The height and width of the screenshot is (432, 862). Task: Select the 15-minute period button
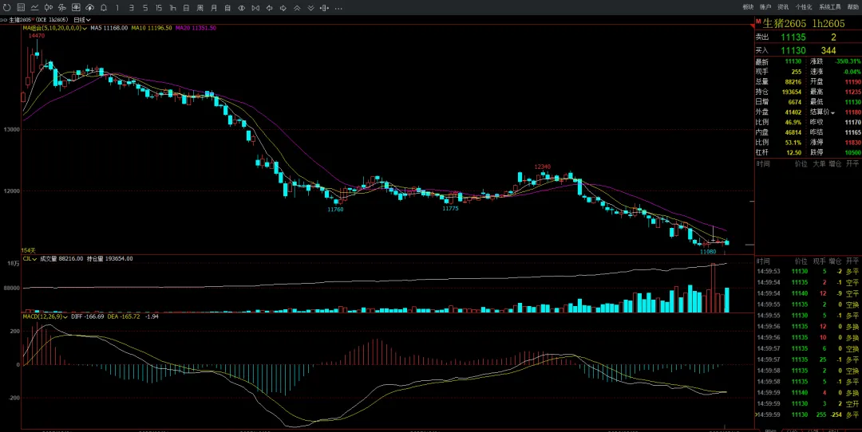coord(159,8)
